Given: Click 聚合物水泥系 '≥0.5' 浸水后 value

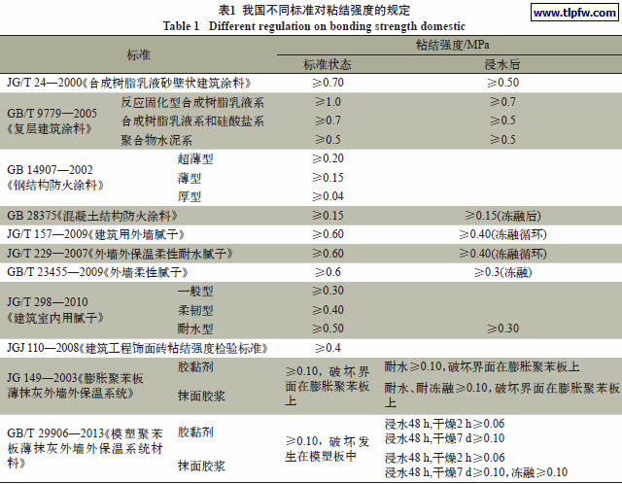Looking at the screenshot, I should click(x=502, y=140).
